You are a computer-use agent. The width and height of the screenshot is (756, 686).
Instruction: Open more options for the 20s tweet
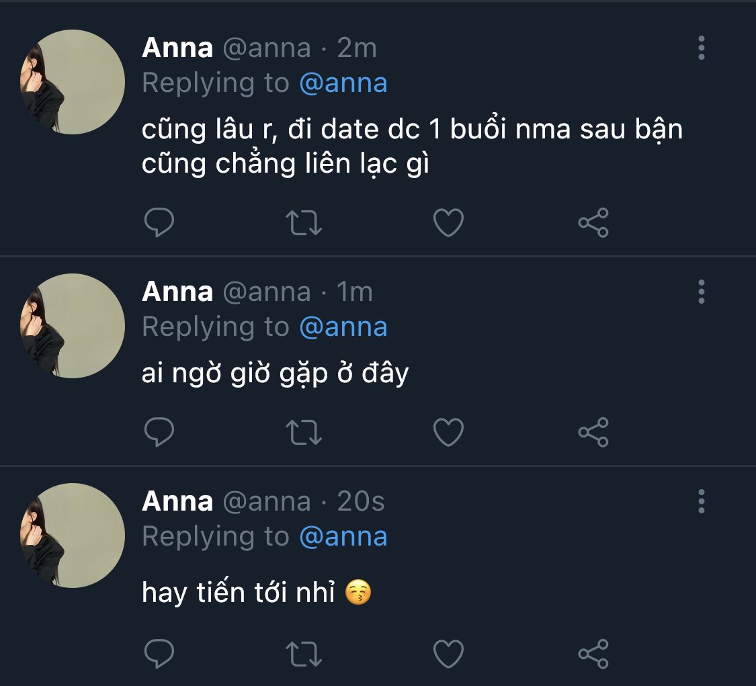[702, 501]
